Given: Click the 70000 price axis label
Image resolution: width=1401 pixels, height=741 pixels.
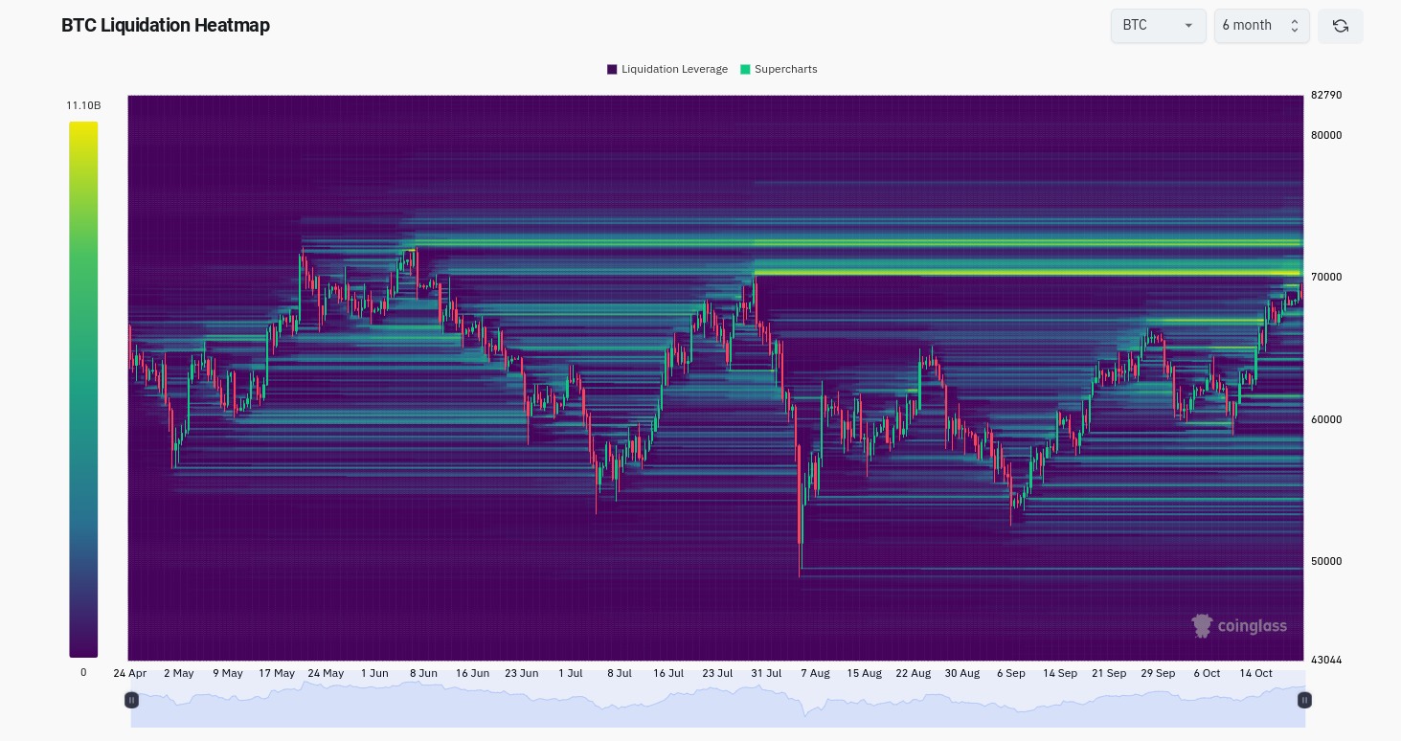Looking at the screenshot, I should (1325, 277).
